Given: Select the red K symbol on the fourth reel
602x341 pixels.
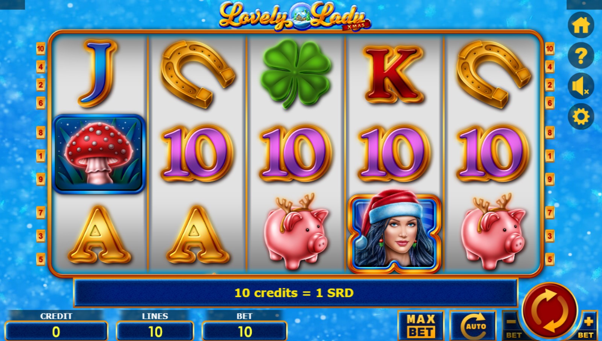Looking at the screenshot, I should (393, 74).
